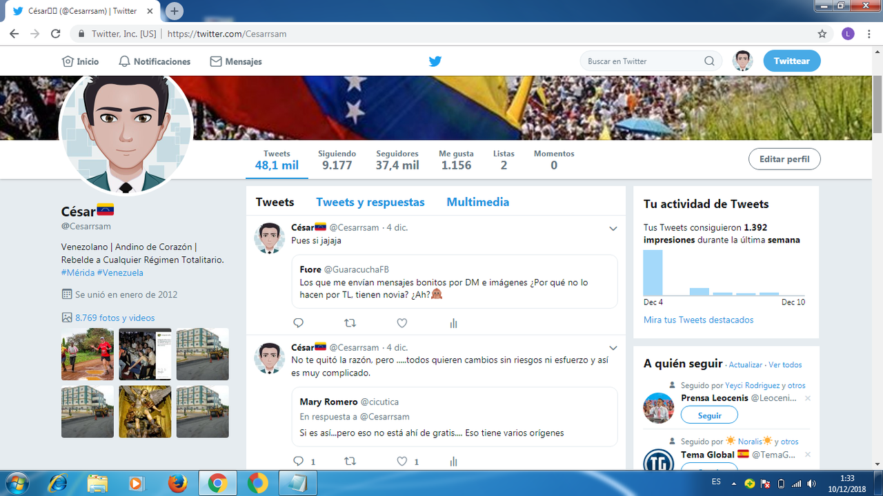Like the 'Pues si jajaja' tweet

click(x=402, y=323)
